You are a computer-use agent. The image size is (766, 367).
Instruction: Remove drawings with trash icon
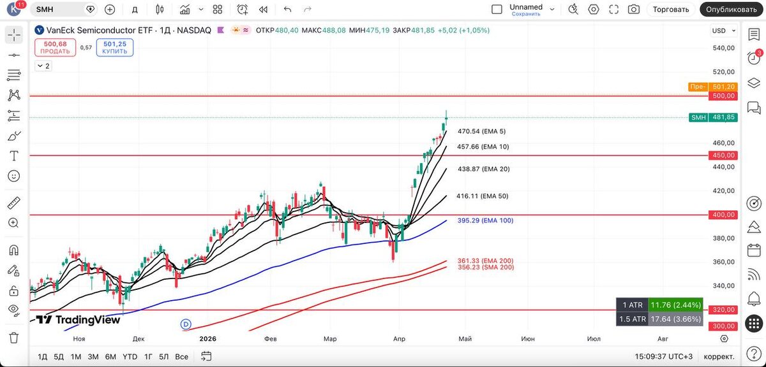(14, 337)
